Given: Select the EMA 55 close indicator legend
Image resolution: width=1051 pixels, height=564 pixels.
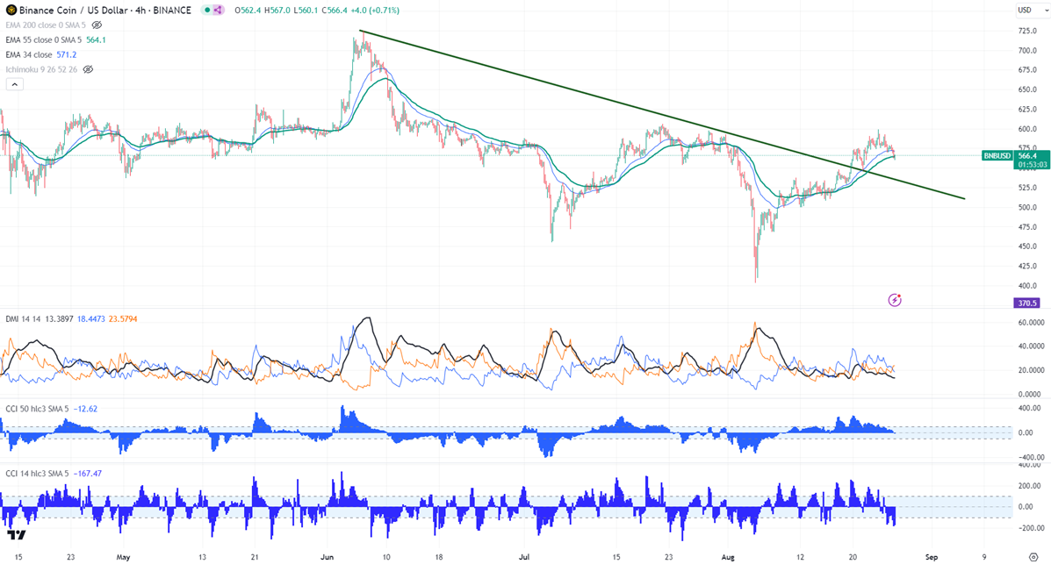Looking at the screenshot, I should [45, 39].
